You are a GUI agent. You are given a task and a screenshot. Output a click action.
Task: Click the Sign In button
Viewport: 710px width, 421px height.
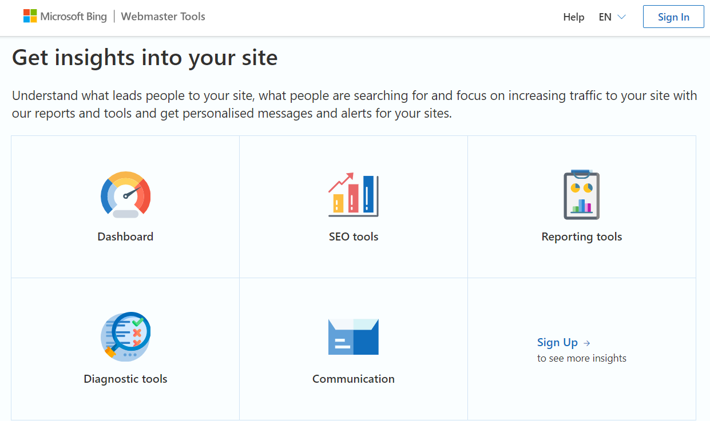click(673, 17)
